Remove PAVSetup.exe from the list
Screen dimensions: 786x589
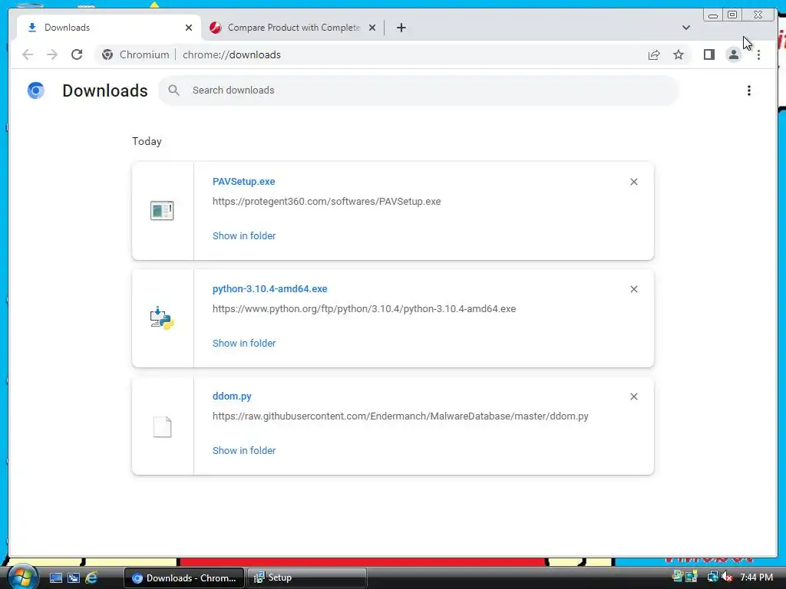point(633,182)
